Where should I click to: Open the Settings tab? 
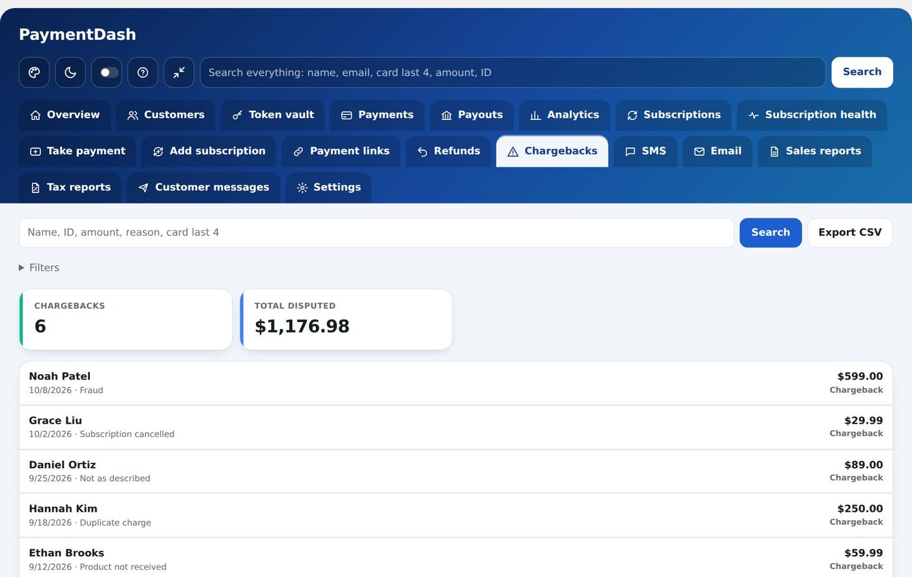(328, 188)
